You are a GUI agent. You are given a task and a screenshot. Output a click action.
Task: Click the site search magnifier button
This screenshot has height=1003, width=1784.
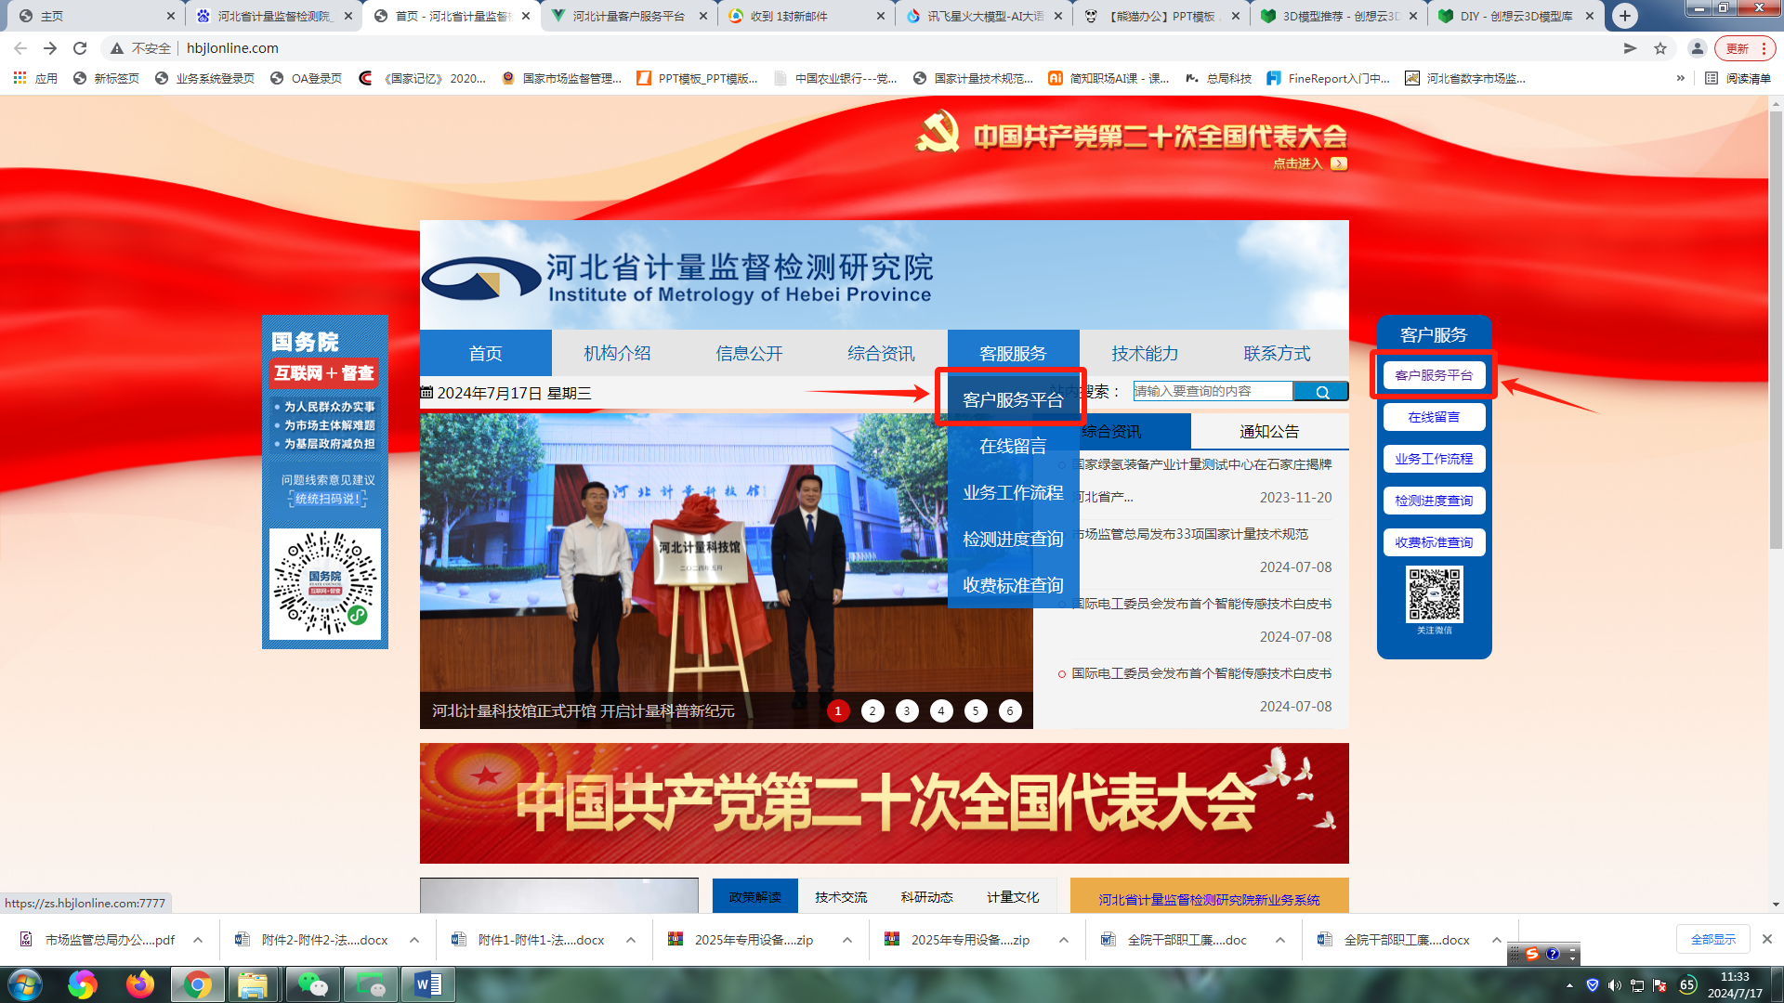point(1321,392)
